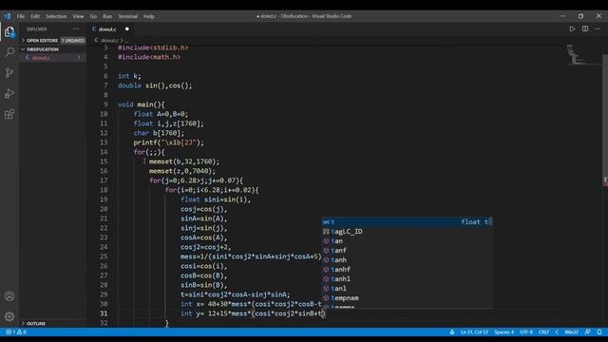Open notifications bell in status bar

pyautogui.click(x=599, y=332)
